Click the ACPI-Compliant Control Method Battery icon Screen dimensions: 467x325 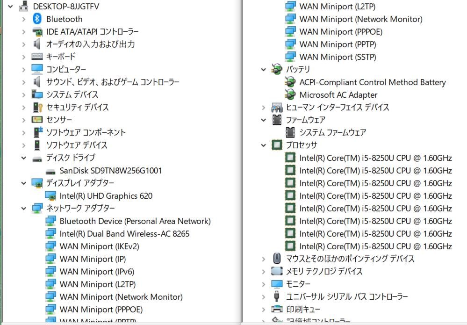[290, 82]
